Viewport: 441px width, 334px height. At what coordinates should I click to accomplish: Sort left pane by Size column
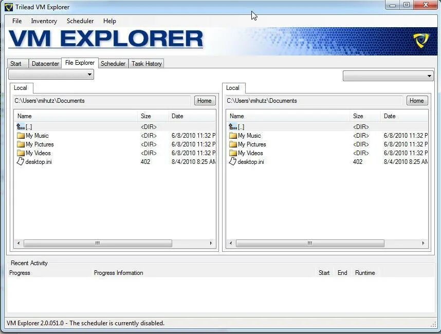tap(153, 116)
